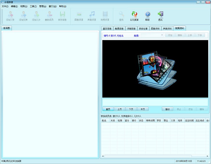Click the 保存信息 (save info) floppy icon
Screen dimensions: 211x164
tap(62, 15)
